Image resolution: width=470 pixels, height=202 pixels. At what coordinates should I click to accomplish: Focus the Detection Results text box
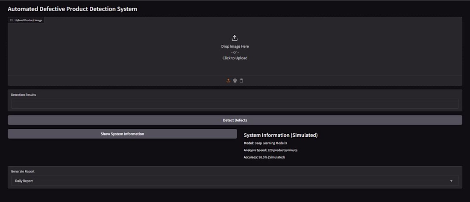click(235, 104)
